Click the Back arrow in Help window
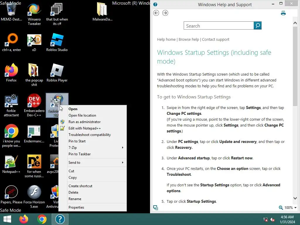300x225 pixels. coord(156,13)
